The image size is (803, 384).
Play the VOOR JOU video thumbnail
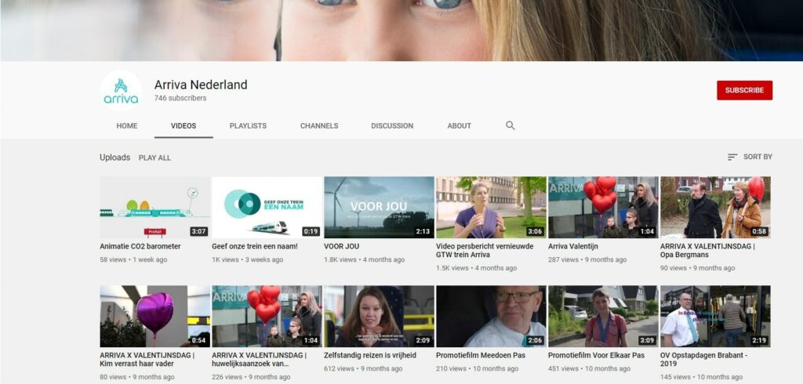pos(379,208)
